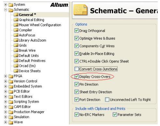This screenshot has height=126, width=160.
Task: Select Mouse Wheel Configuration in the tree
Action: 40,25
